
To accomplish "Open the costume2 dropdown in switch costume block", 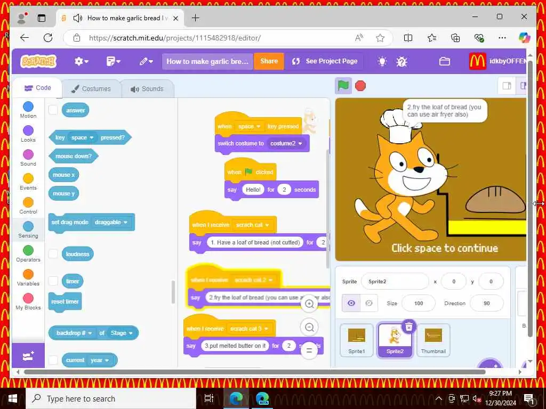I will 286,143.
